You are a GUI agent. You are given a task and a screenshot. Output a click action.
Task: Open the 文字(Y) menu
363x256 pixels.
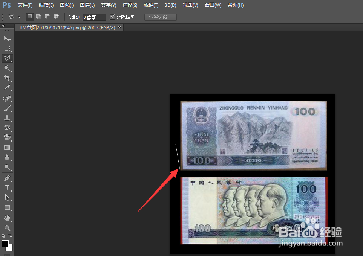[x=108, y=5]
